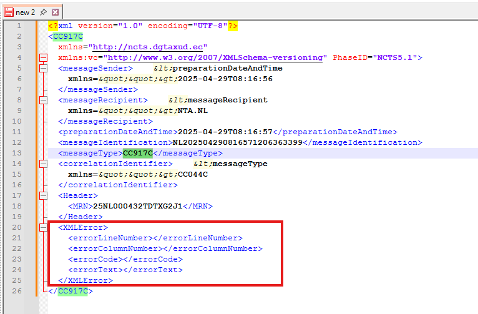Open the ncts.dgtaxud.ec namespace link
Screen dimensions: 478x314
coord(149,47)
